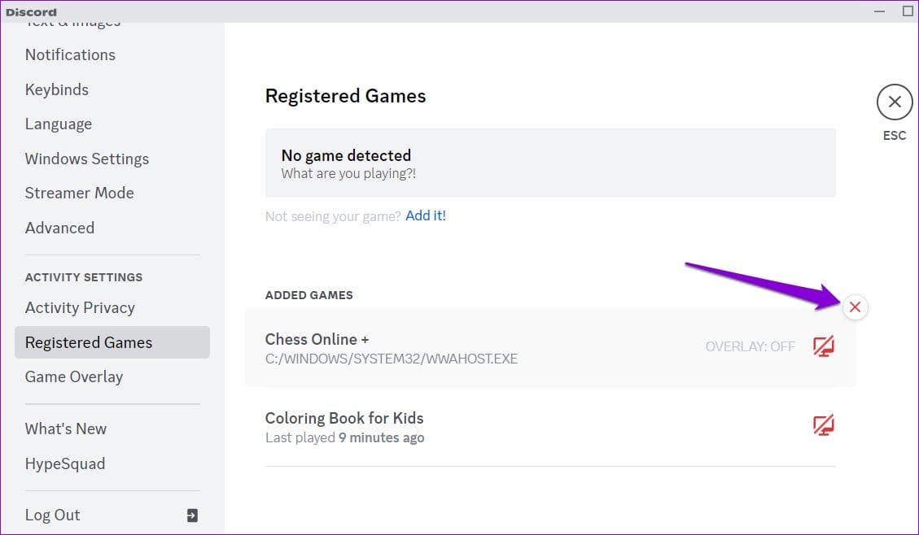The width and height of the screenshot is (919, 535).
Task: Click 'Last played 9 minutes ago' text
Action: coord(344,437)
